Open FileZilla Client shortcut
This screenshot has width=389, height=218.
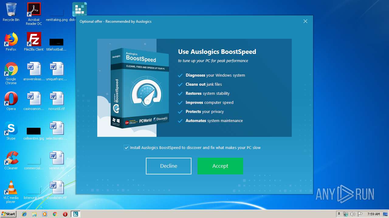[x=34, y=42]
